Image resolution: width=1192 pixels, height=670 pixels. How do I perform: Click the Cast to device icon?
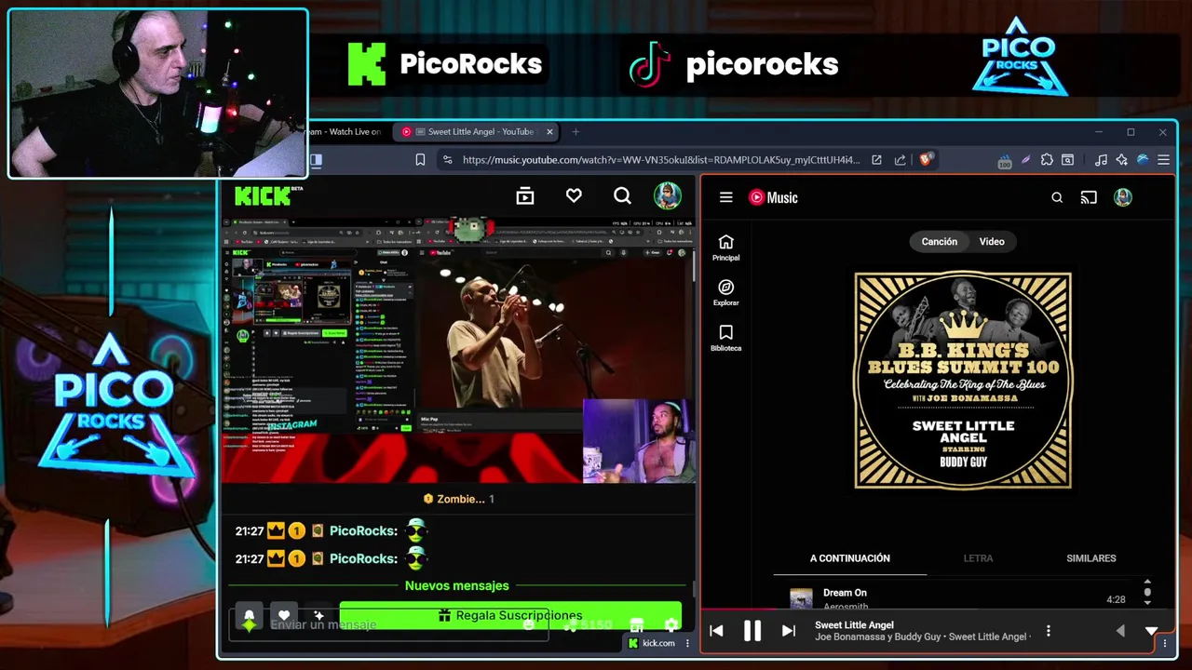pos(1089,197)
